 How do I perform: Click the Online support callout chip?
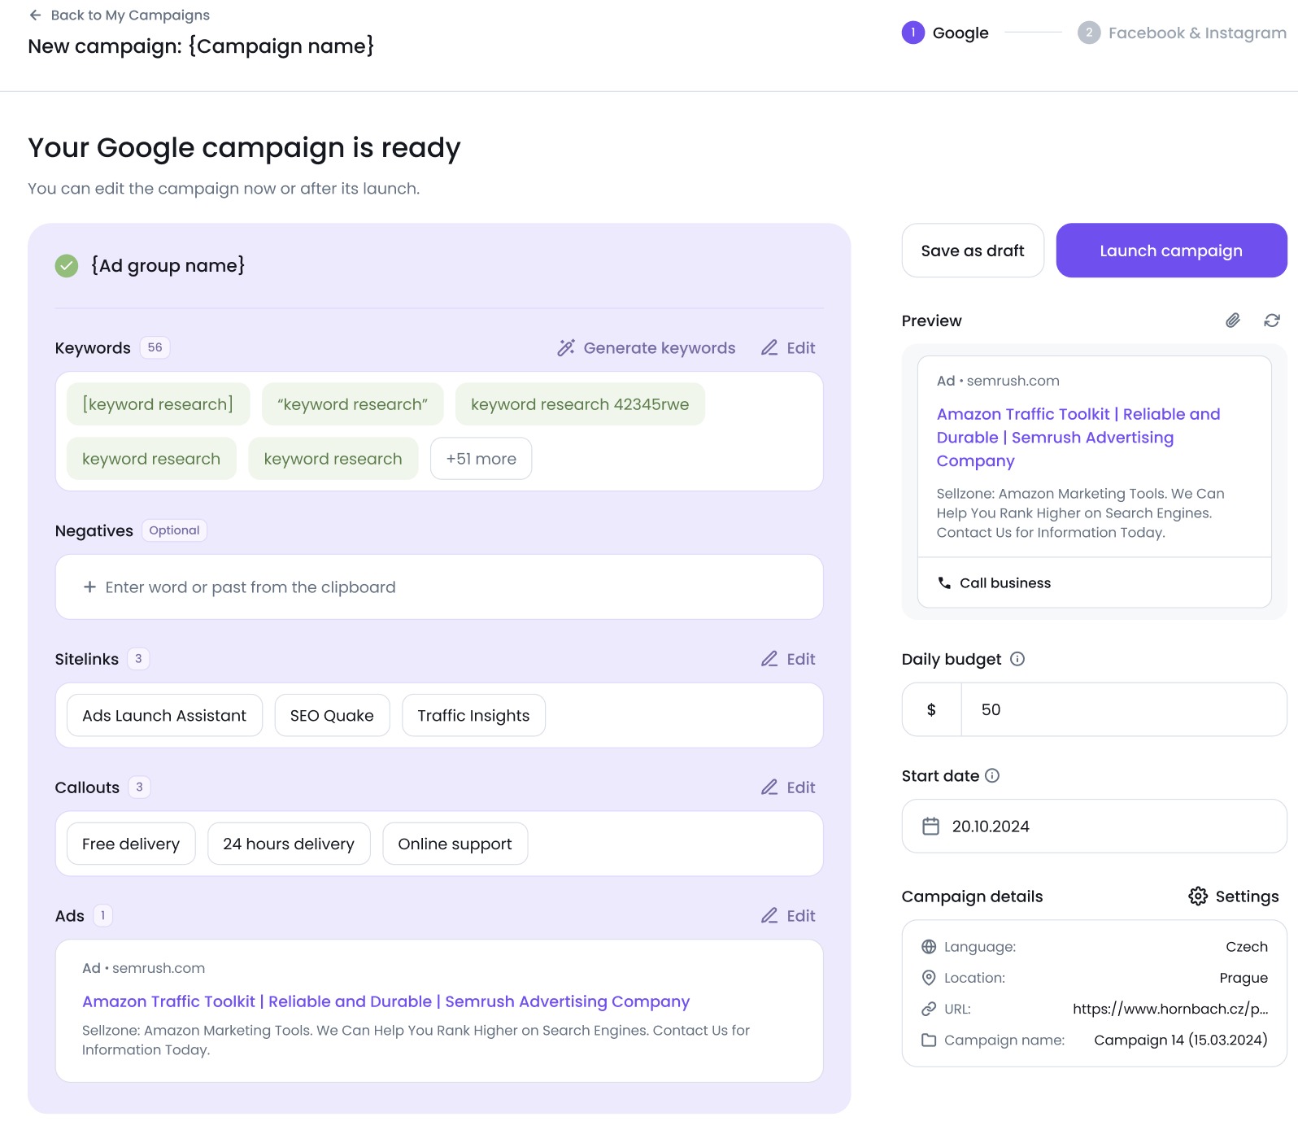click(455, 844)
